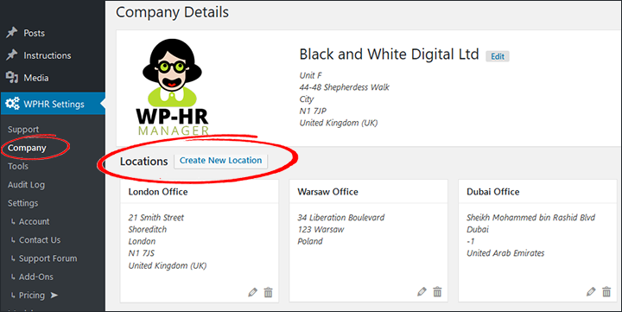Edit the London Office location pencil icon

[252, 292]
